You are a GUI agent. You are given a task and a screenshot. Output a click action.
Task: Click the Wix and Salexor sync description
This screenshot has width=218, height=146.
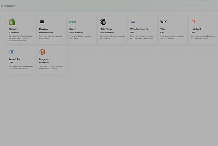click(x=172, y=37)
